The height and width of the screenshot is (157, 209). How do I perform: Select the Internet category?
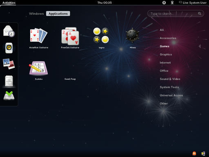tap(165, 63)
